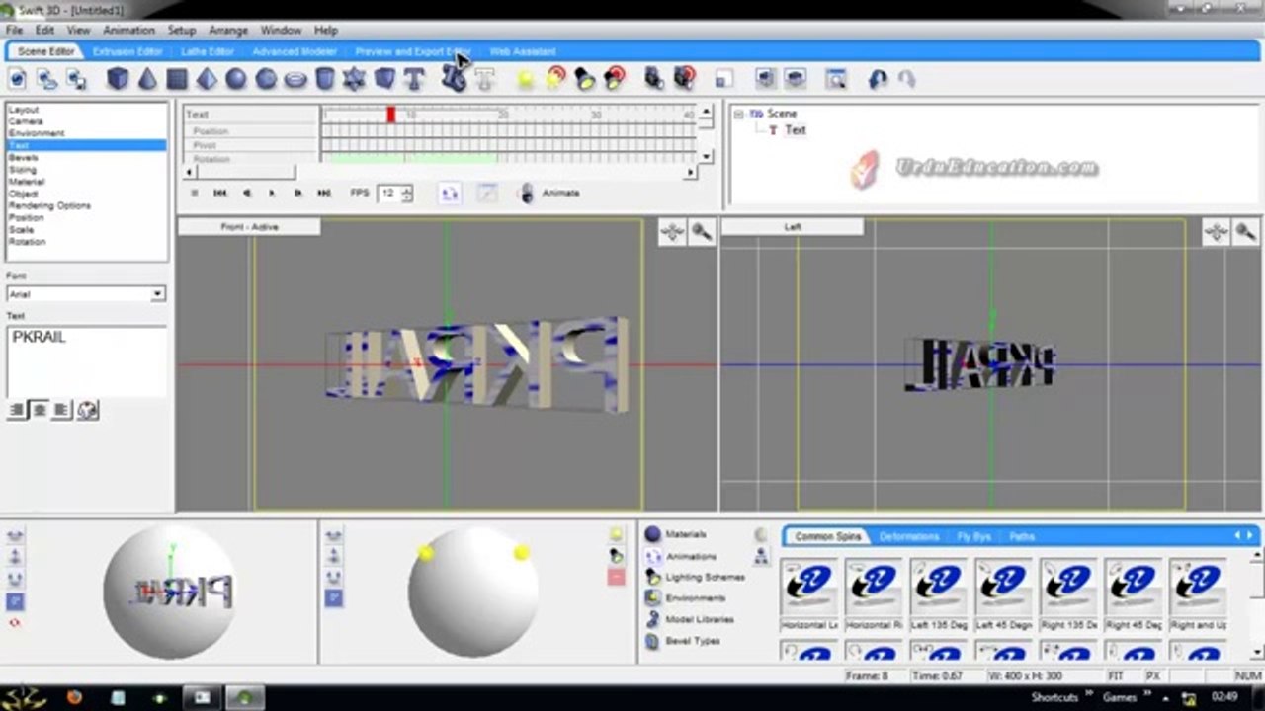The image size is (1265, 711).
Task: Create a sphere primitive from the toolbar
Action: pos(236,79)
